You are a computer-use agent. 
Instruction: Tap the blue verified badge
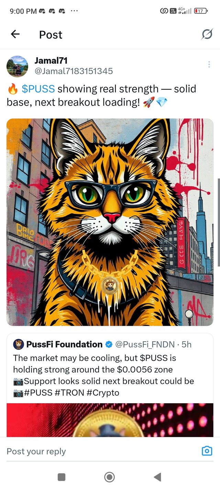109,344
